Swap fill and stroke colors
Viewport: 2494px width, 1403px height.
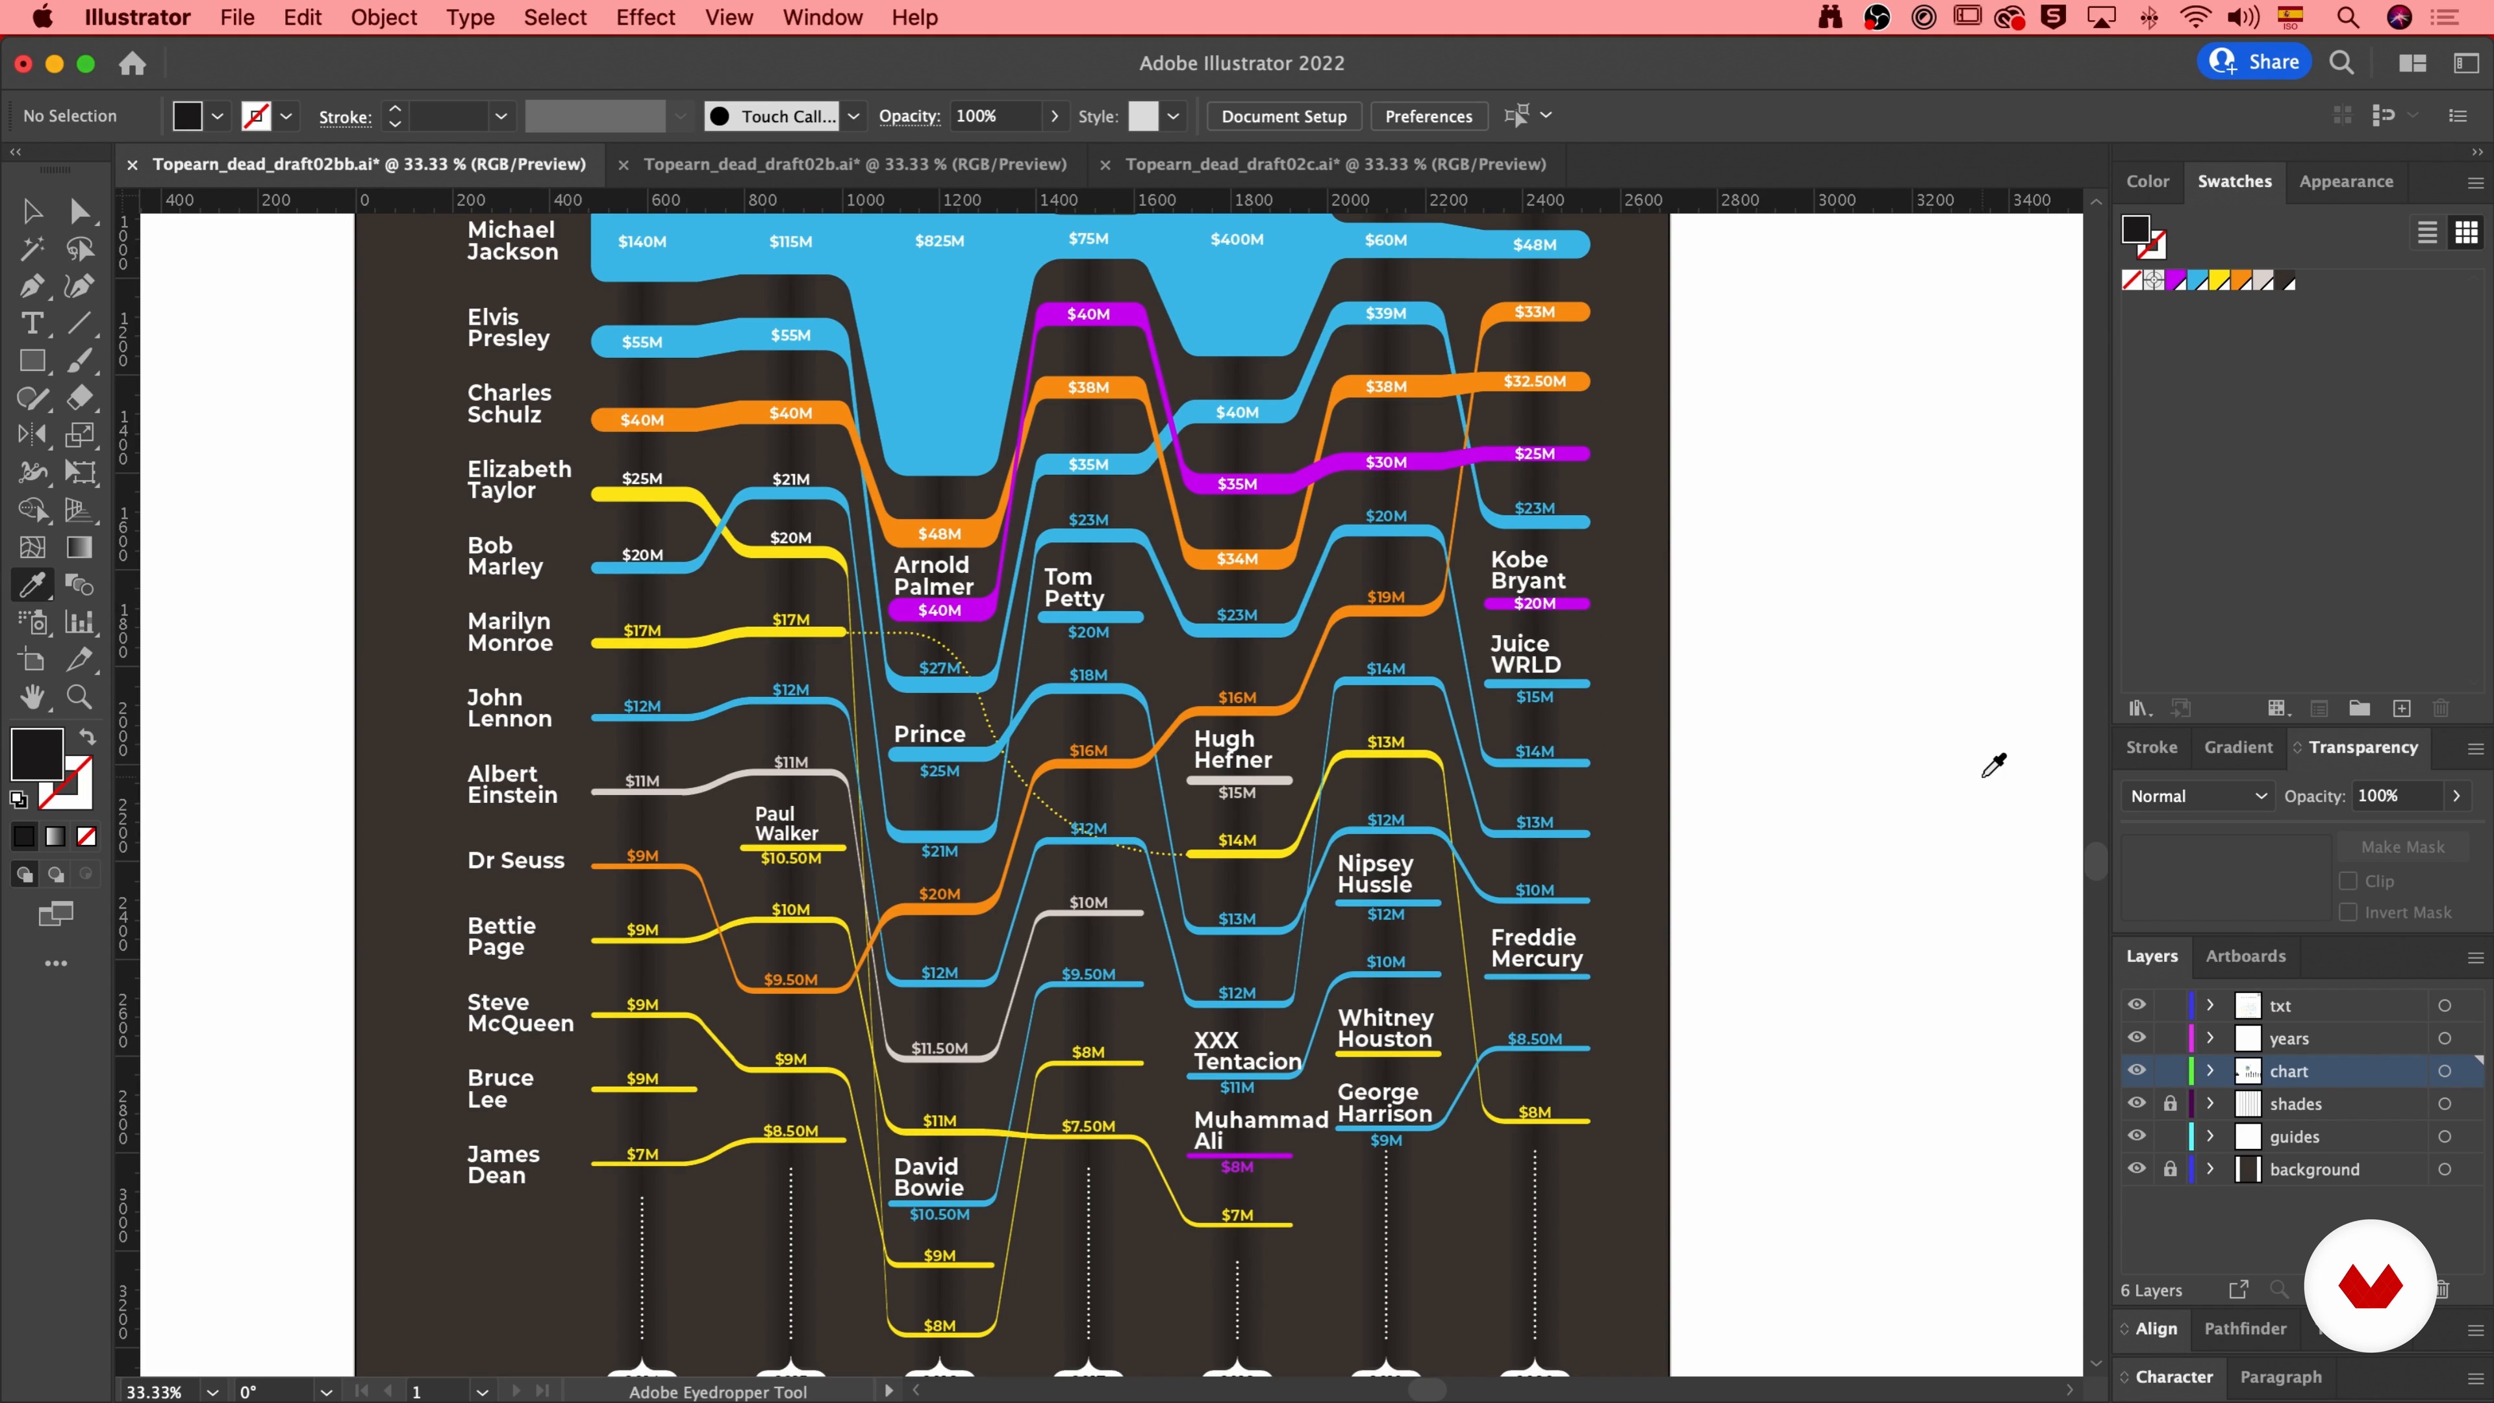pos(87,738)
